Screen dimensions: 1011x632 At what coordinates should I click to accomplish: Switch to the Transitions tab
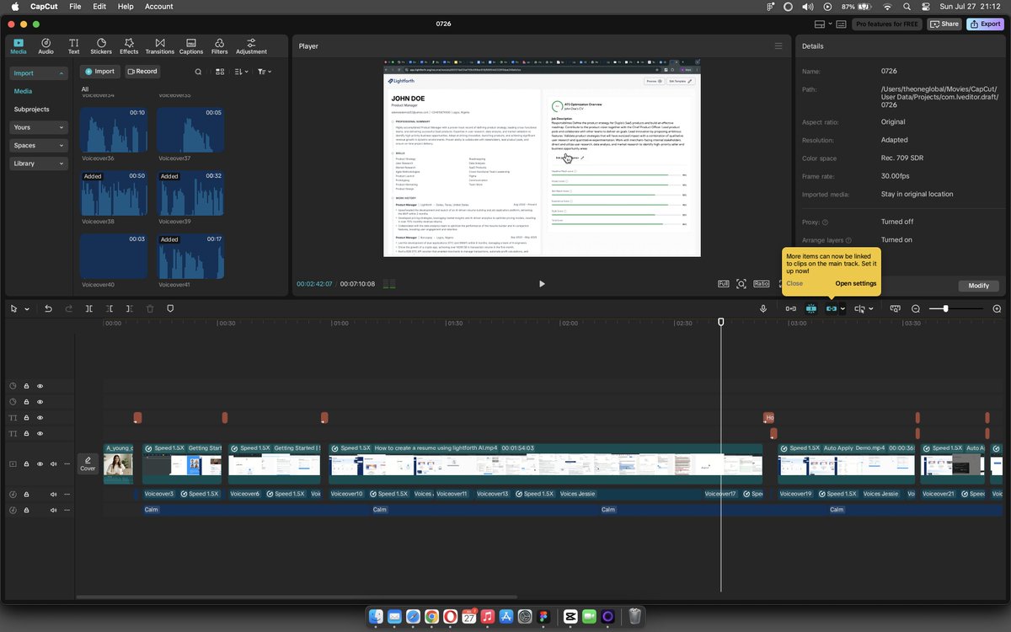(159, 46)
